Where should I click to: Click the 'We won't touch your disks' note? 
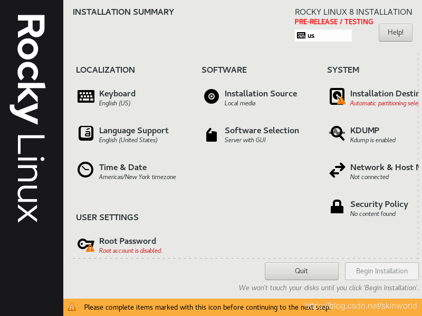329,288
